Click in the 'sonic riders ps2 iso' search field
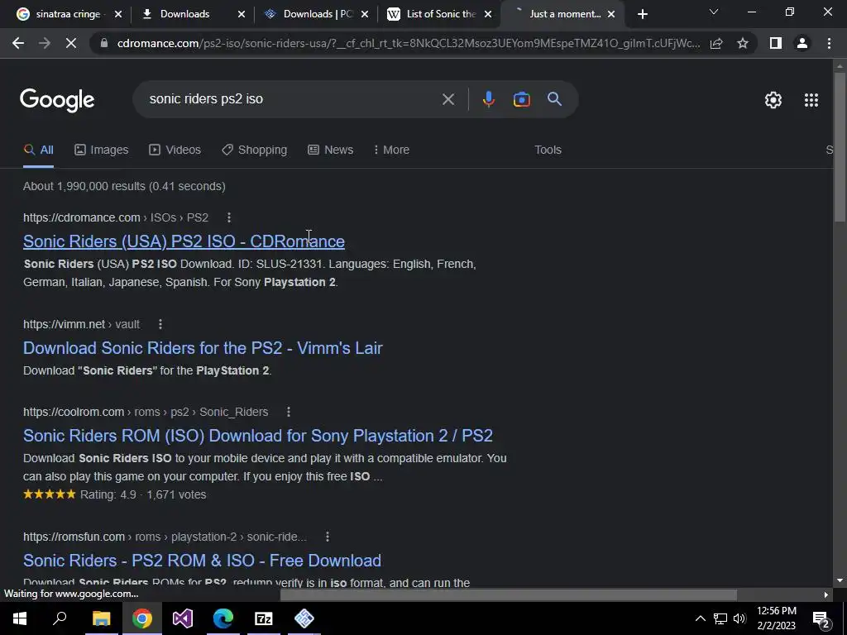Screen dimensions: 847x635 pos(292,99)
